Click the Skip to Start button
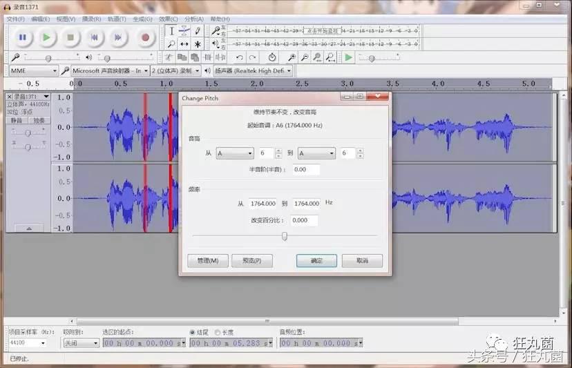The height and width of the screenshot is (368, 572). 95,37
